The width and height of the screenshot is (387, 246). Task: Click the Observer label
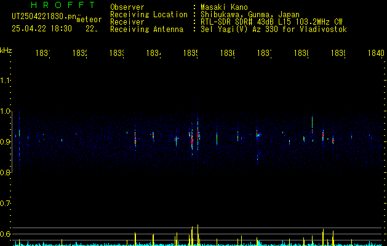(x=127, y=7)
